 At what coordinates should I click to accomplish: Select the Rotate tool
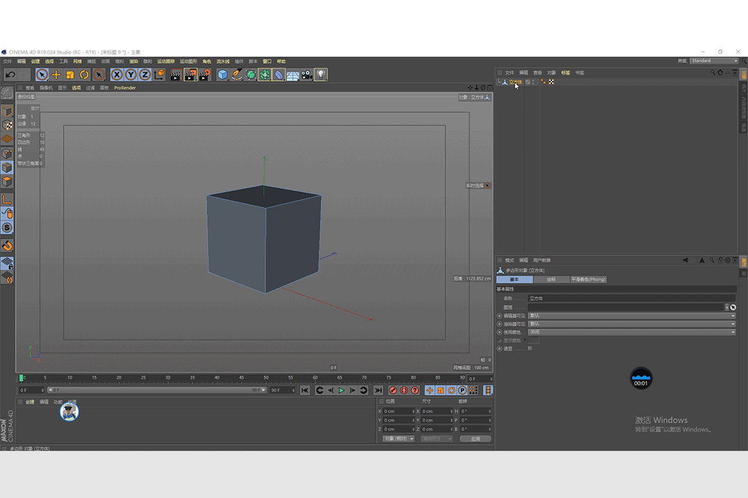(x=84, y=75)
